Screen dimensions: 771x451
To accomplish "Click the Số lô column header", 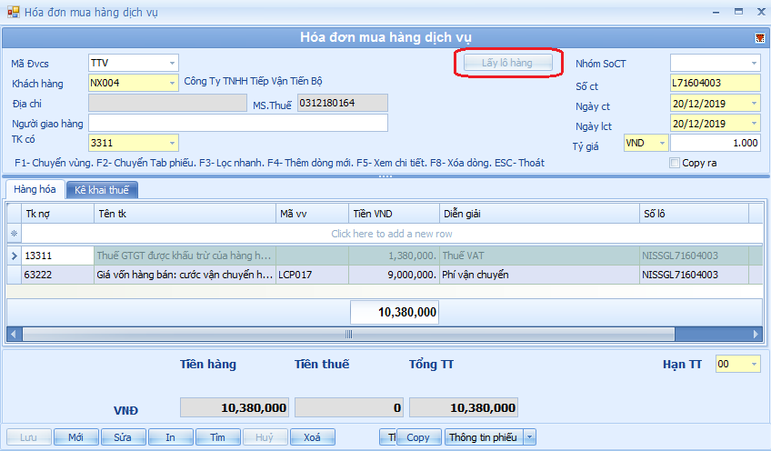I will coord(694,214).
